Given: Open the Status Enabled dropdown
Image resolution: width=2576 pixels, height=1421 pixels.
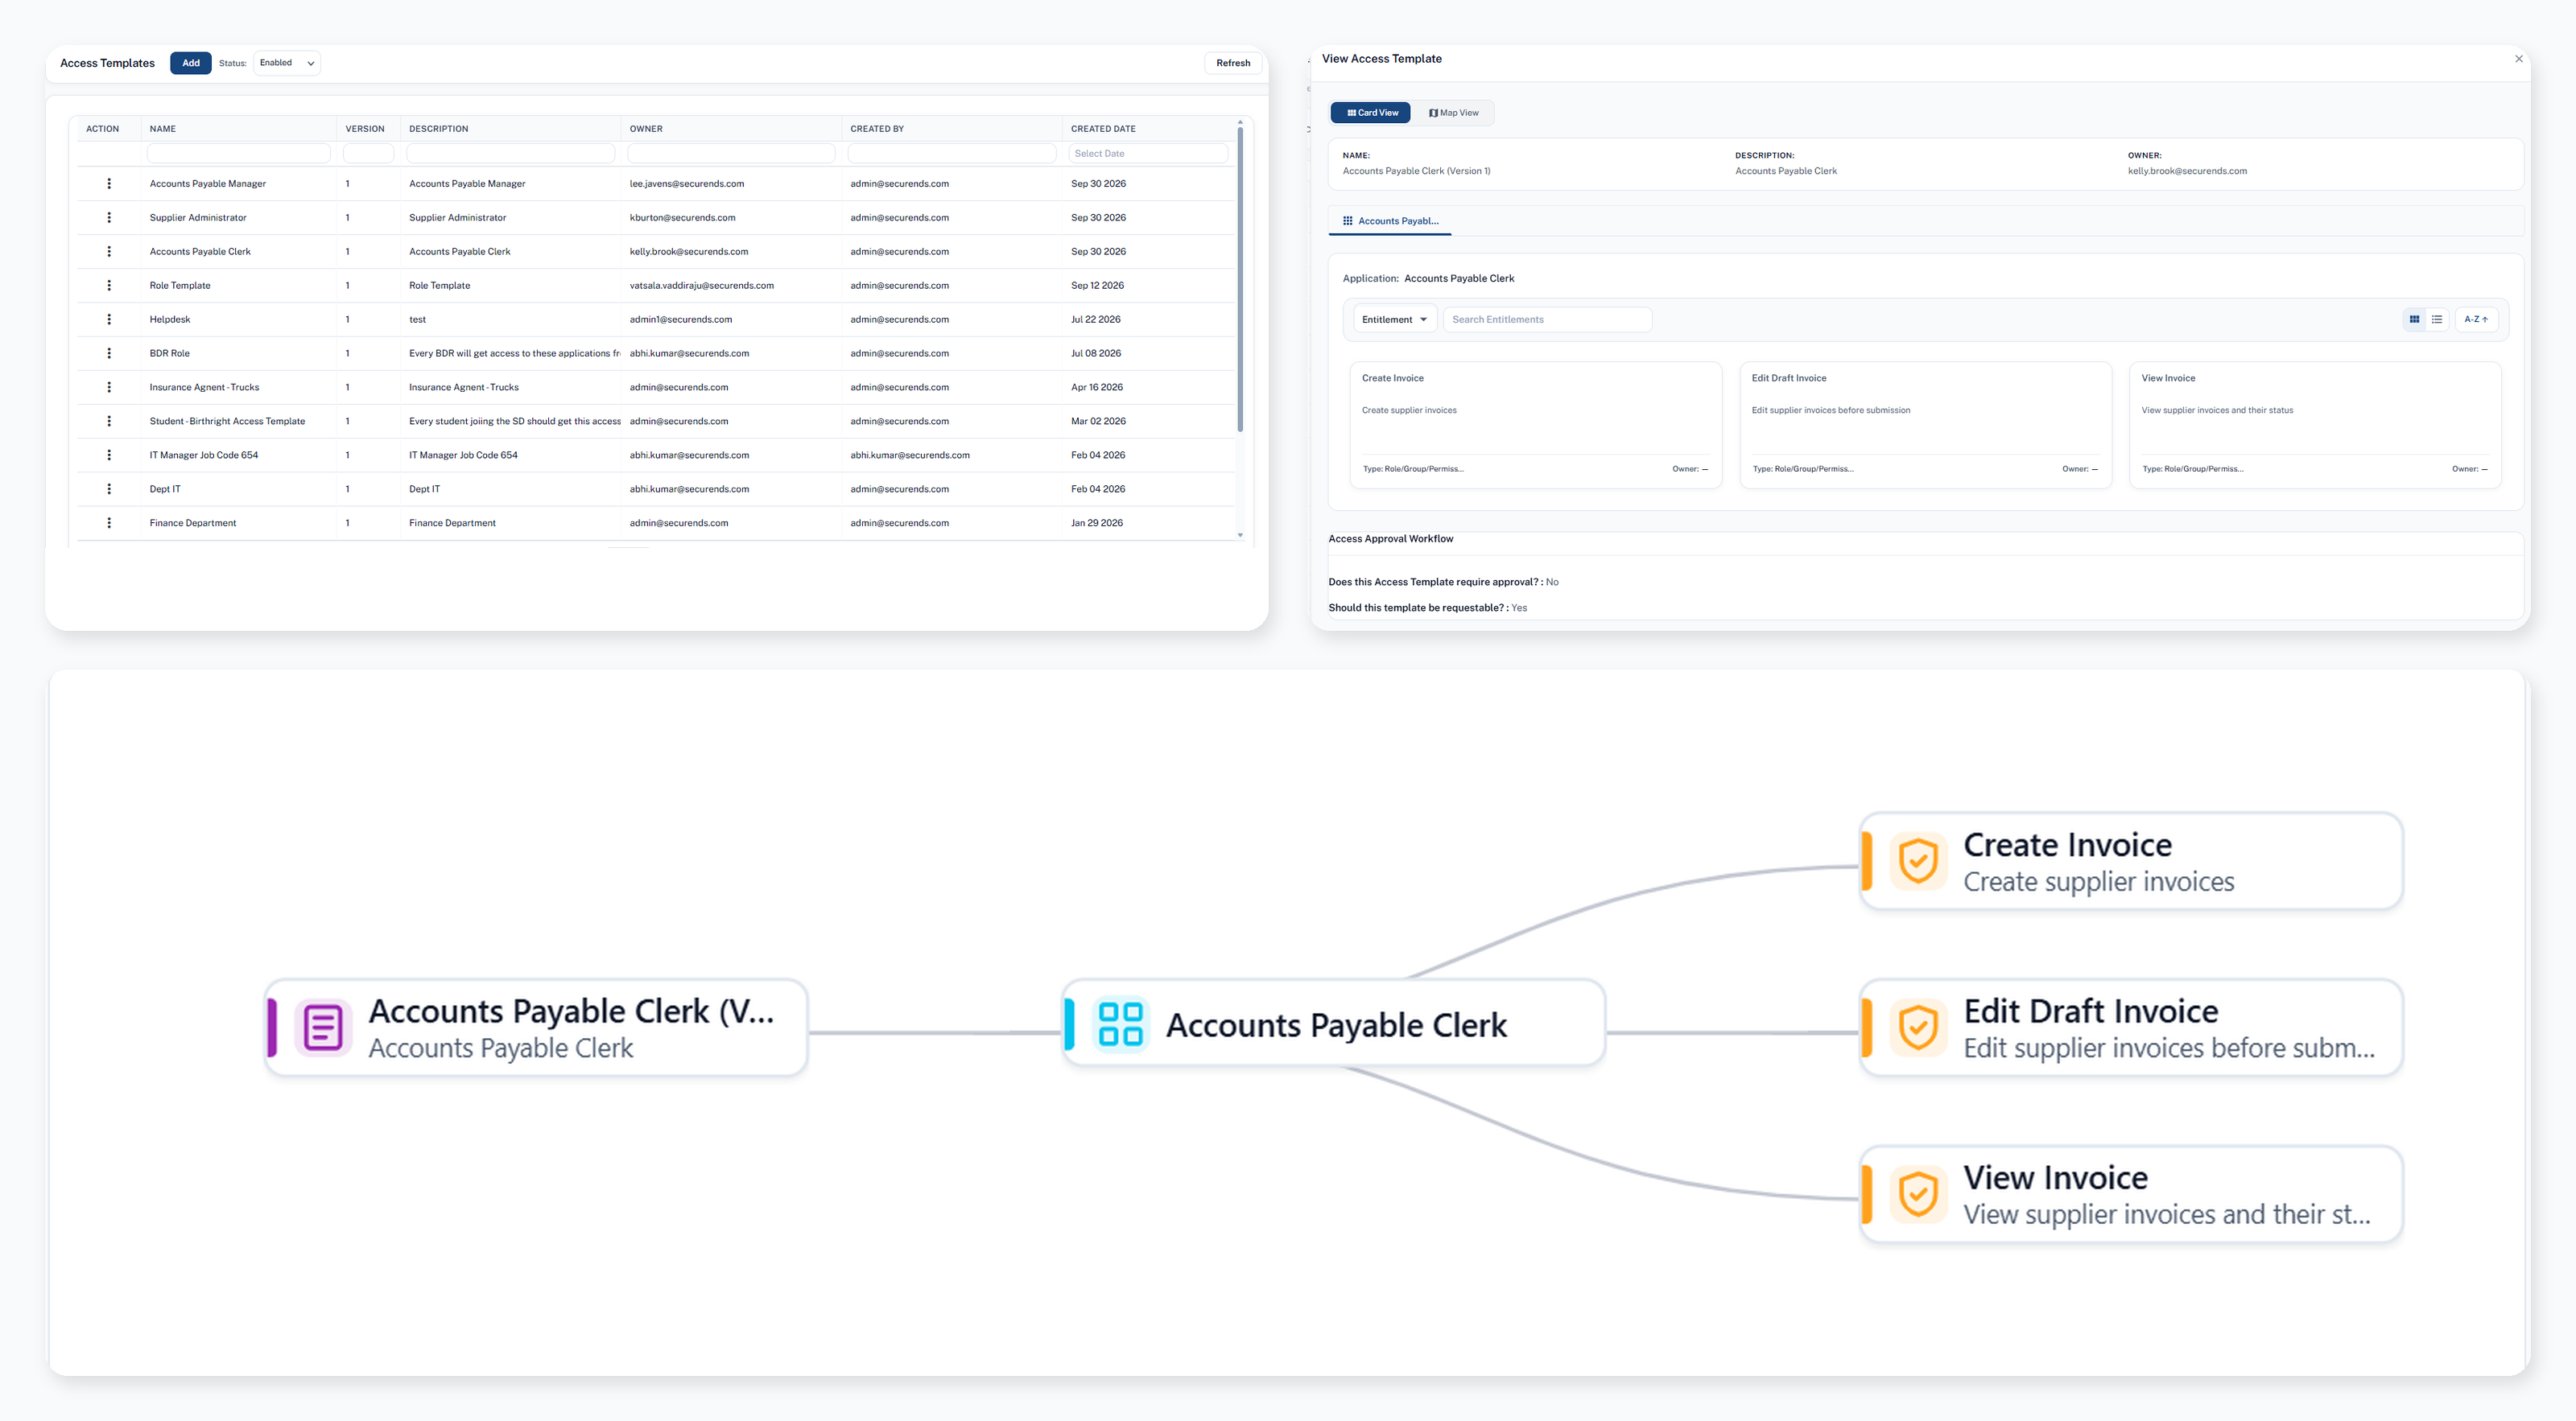Looking at the screenshot, I should click(x=286, y=63).
